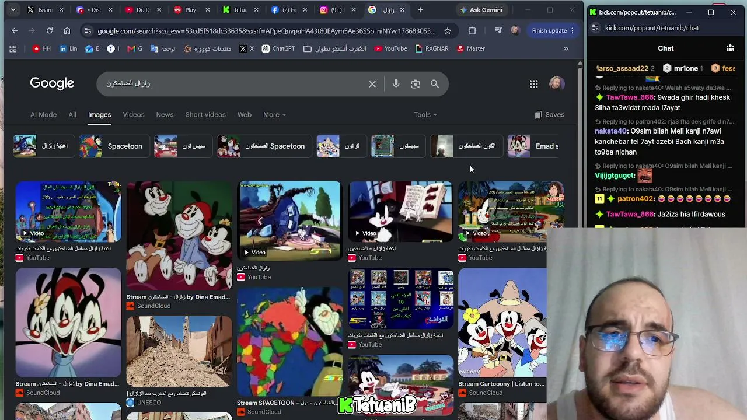The height and width of the screenshot is (420, 747).
Task: Open the Chrome apps grid bookmark icon
Action: coord(13,48)
